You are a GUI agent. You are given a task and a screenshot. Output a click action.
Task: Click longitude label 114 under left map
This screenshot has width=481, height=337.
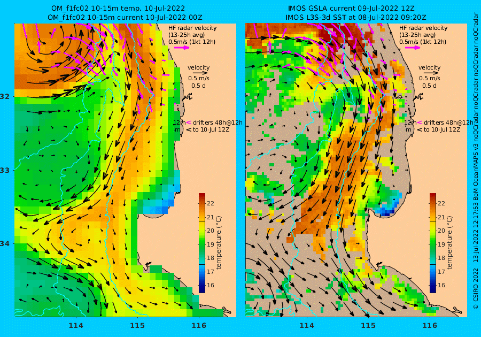[76, 326]
